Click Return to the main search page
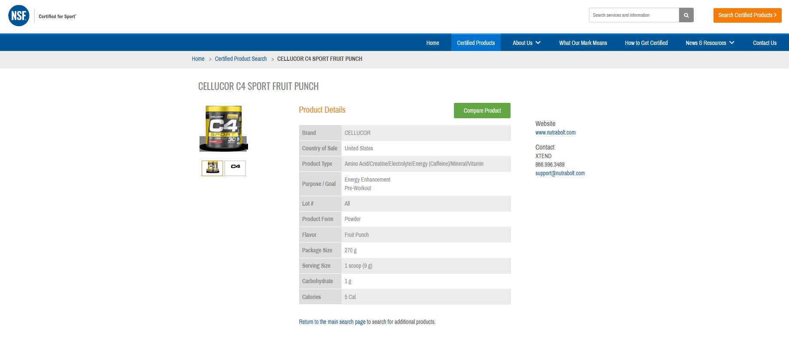Screen dimensions: 789x350 tap(332, 322)
